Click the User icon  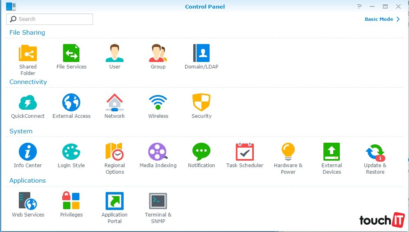pos(115,53)
